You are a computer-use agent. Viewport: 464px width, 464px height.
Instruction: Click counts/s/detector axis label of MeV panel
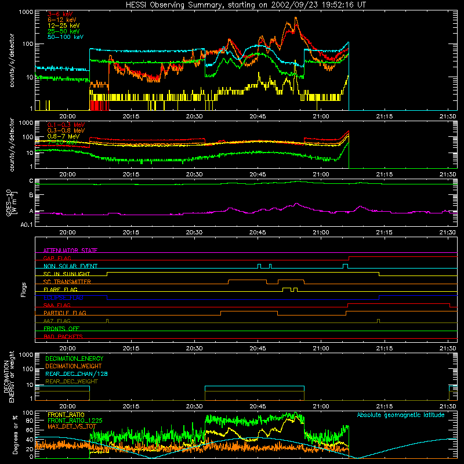click(12, 144)
